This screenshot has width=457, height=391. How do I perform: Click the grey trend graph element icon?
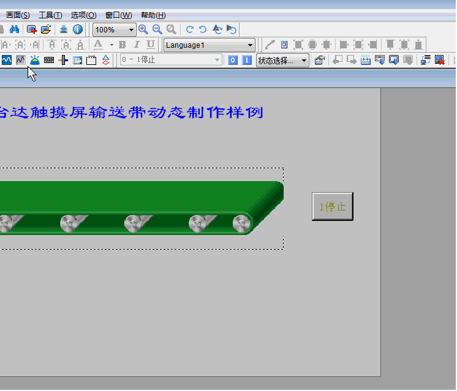pos(21,60)
